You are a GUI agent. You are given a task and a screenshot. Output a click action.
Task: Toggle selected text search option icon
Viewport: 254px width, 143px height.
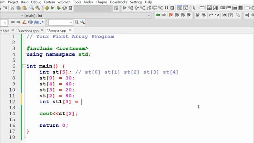30,22
